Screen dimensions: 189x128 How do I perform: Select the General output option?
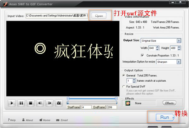point(124,75)
